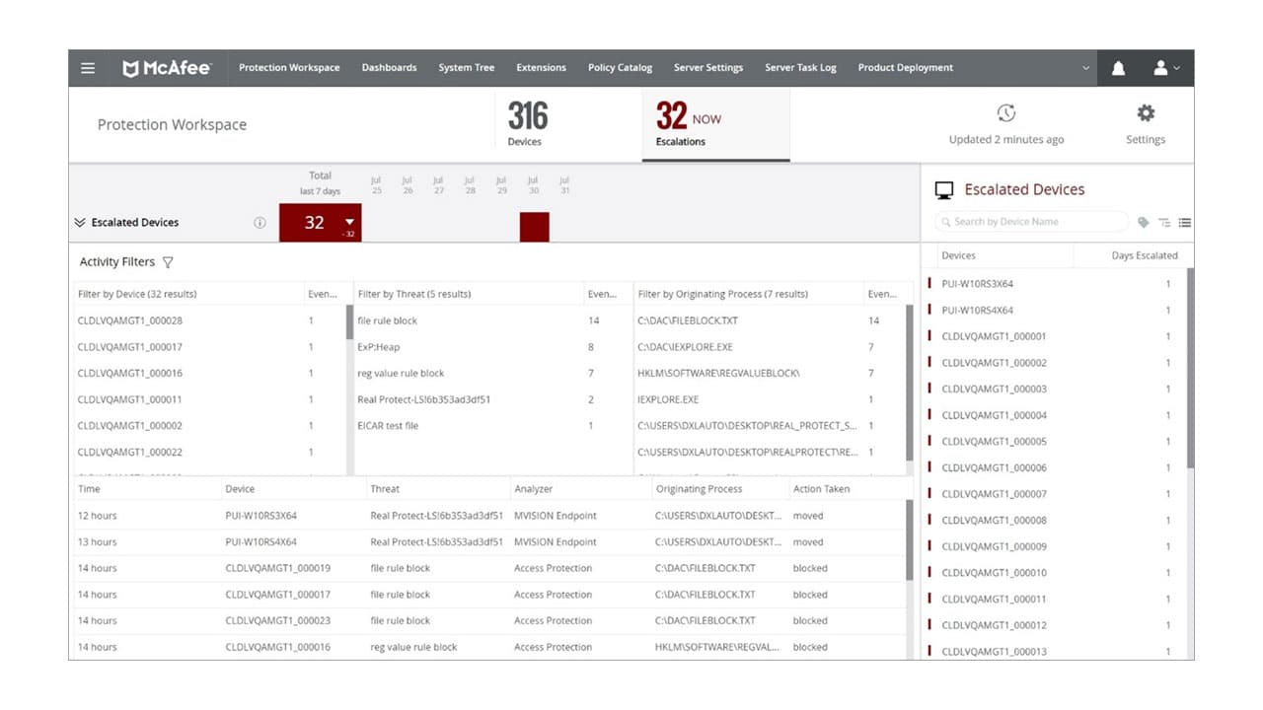Switch to Dashboards
The width and height of the screenshot is (1263, 710).
(x=389, y=67)
